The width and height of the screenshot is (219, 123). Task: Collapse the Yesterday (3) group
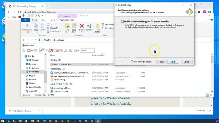pyautogui.click(x=49, y=69)
